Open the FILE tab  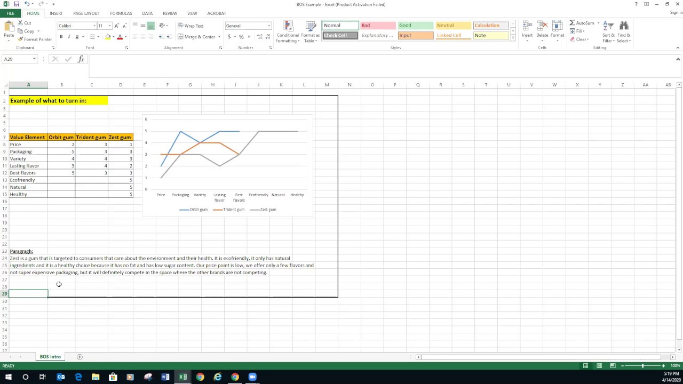[11, 13]
